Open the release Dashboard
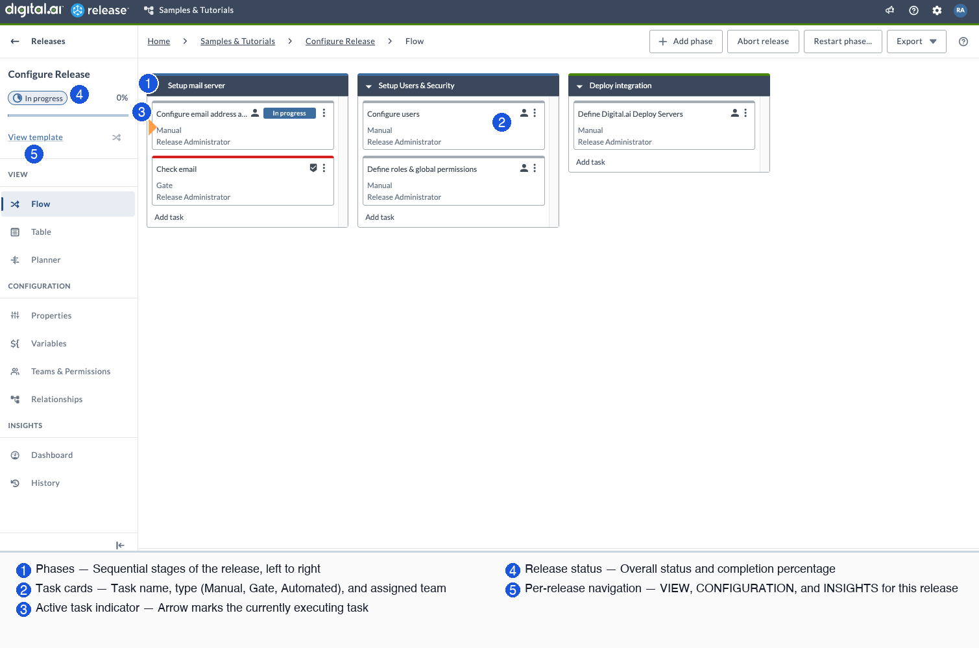The width and height of the screenshot is (979, 648). click(68, 455)
